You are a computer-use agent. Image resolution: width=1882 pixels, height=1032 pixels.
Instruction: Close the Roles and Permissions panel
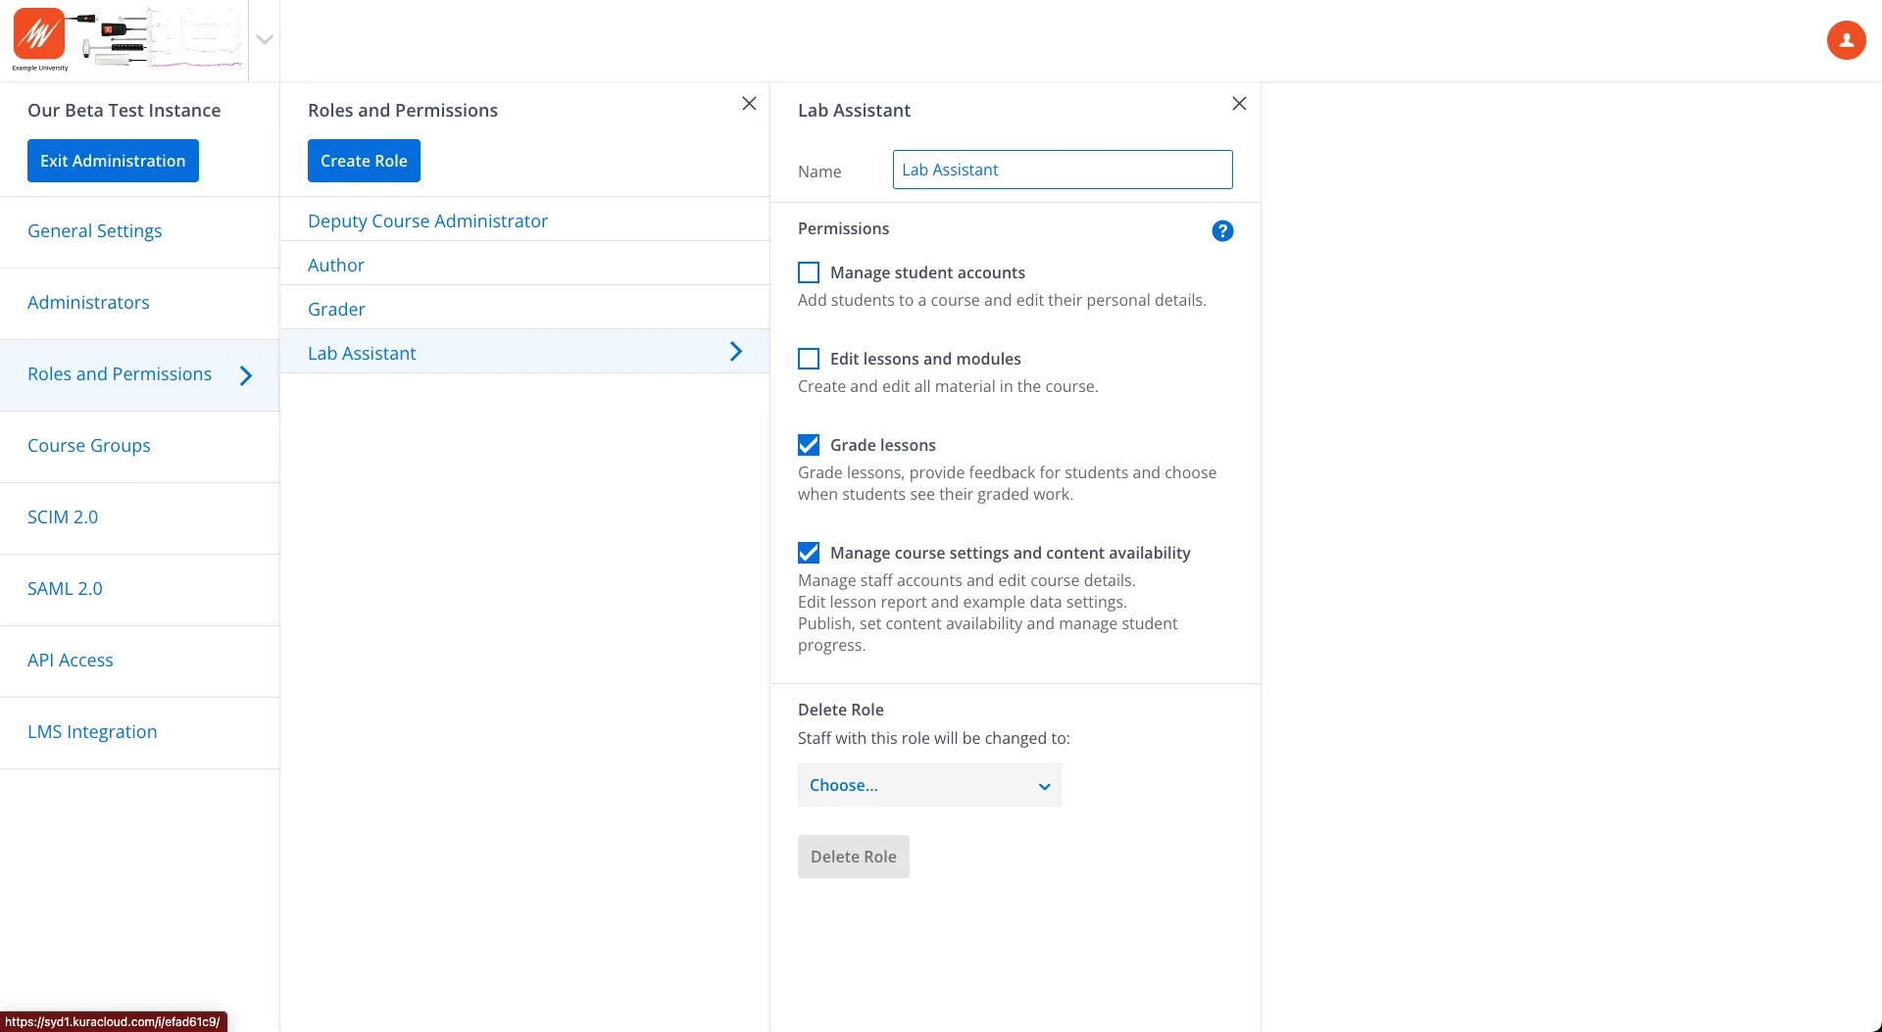[x=749, y=103]
